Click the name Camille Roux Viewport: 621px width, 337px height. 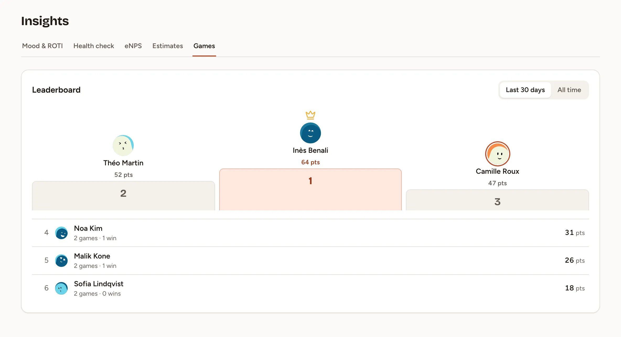tap(497, 171)
